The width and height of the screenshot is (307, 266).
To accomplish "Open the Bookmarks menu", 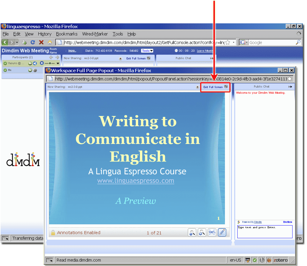I will point(67,34).
